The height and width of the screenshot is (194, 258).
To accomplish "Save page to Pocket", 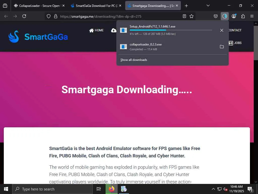I will pos(216,16).
